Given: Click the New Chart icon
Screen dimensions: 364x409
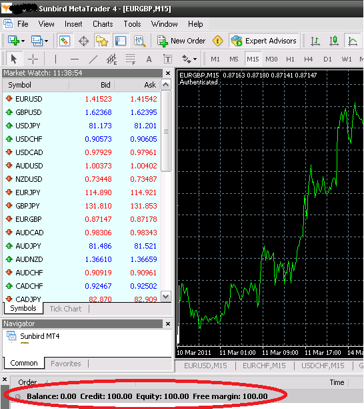Looking at the screenshot, I should (13, 41).
